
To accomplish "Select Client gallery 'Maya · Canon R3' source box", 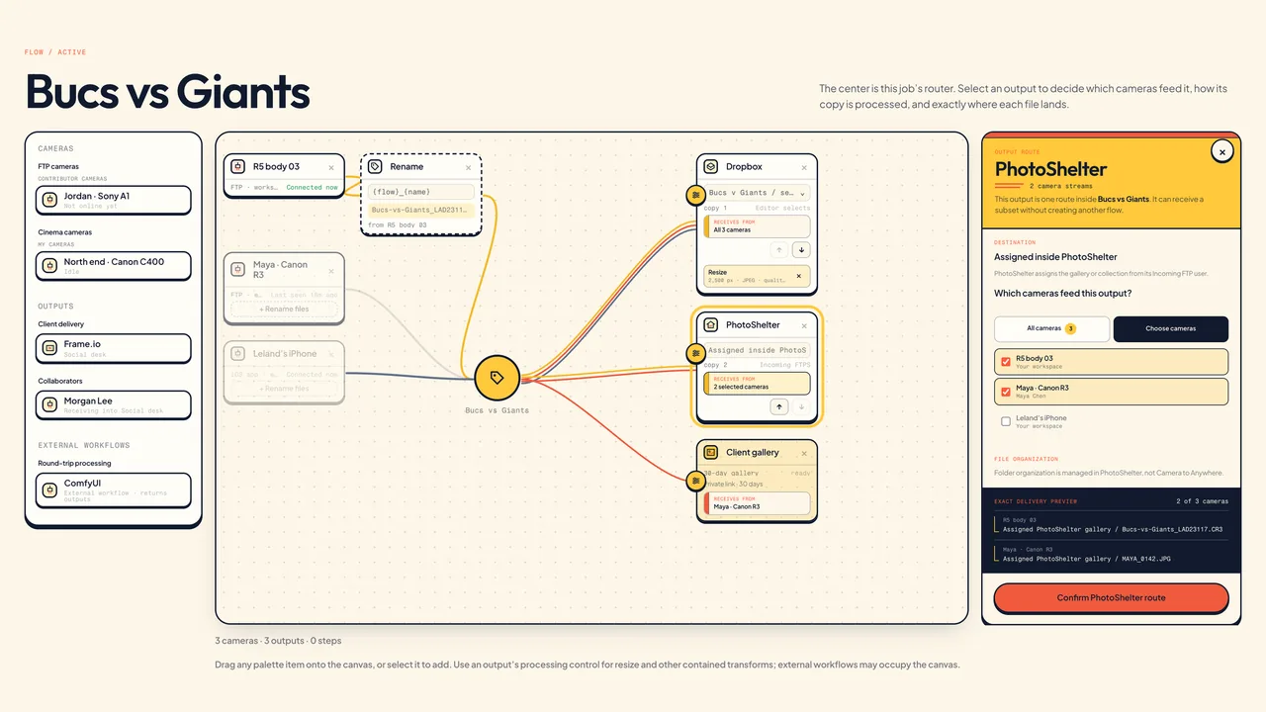I will (757, 504).
